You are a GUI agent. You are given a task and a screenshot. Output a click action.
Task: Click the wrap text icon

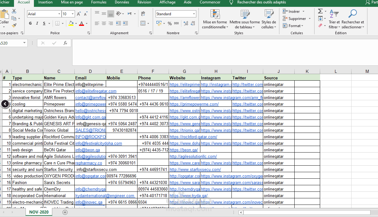[143, 14]
